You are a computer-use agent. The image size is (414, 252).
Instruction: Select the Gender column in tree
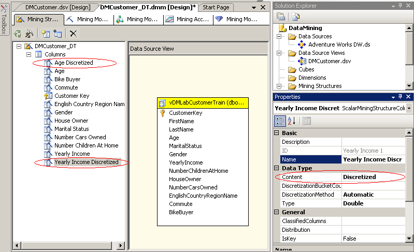[63, 112]
